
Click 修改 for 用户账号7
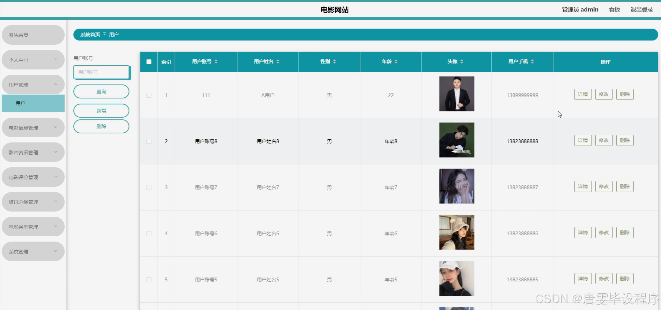coord(604,186)
